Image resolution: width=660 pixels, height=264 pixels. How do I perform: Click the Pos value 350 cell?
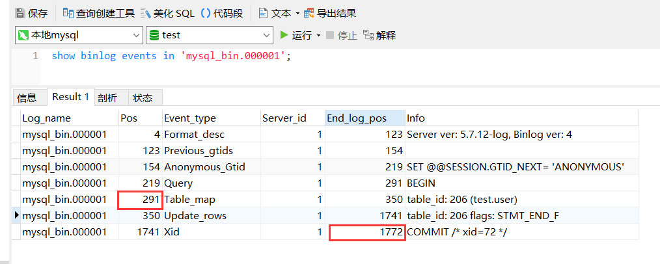tap(141, 216)
